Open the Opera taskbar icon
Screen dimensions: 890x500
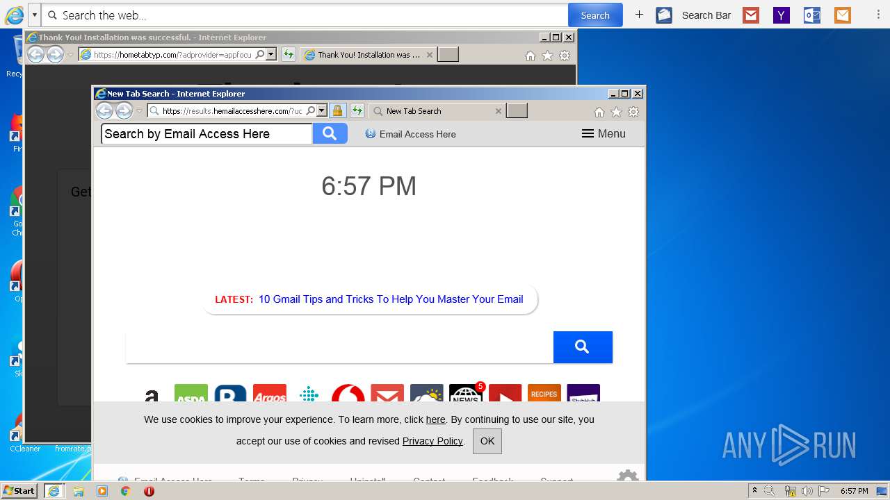click(x=149, y=491)
